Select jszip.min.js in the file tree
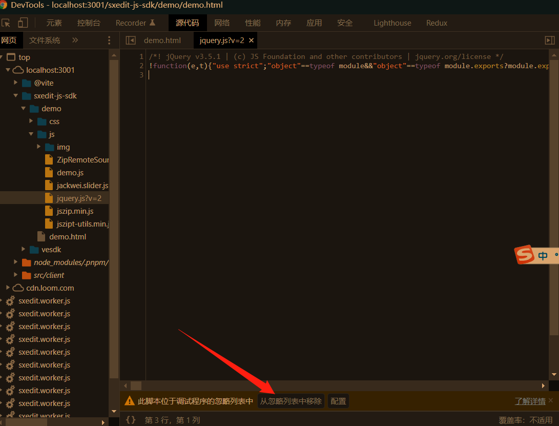 tap(75, 211)
